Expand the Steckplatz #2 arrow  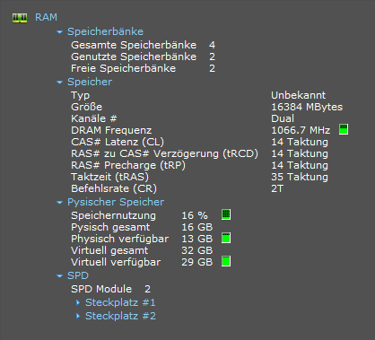78,316
